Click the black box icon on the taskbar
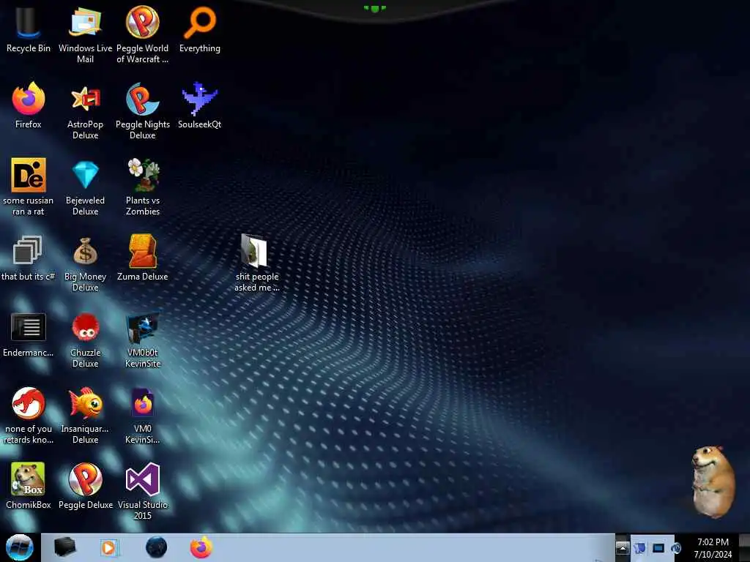 point(64,547)
